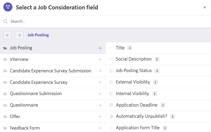Select the External Visibility field

(x=133, y=82)
